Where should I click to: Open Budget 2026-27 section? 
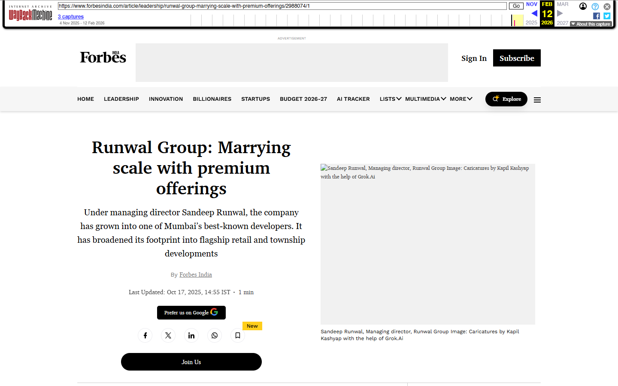(303, 99)
